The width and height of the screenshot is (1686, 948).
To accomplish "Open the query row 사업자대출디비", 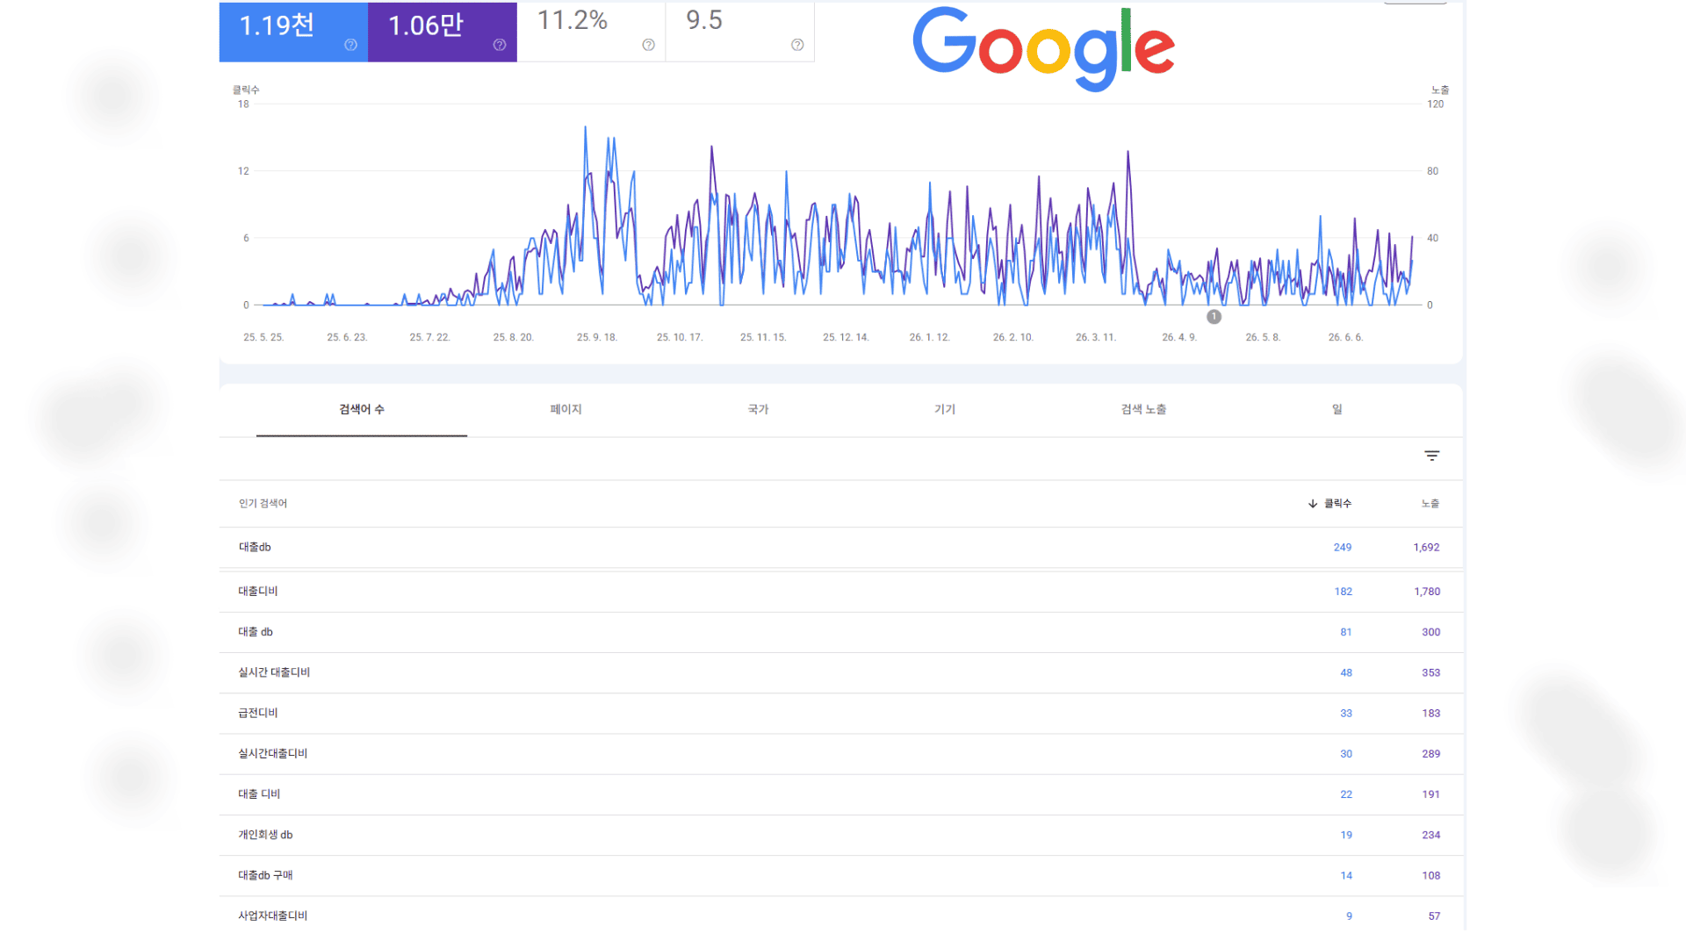I will point(841,916).
